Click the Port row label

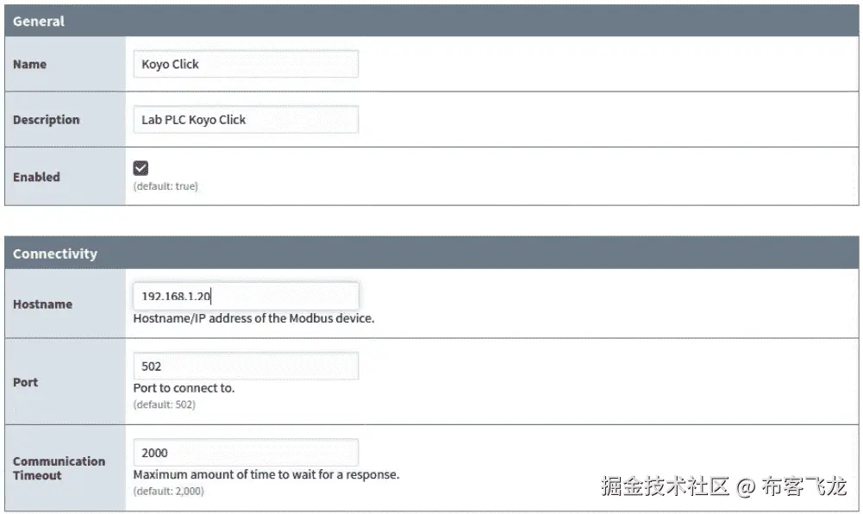(24, 382)
